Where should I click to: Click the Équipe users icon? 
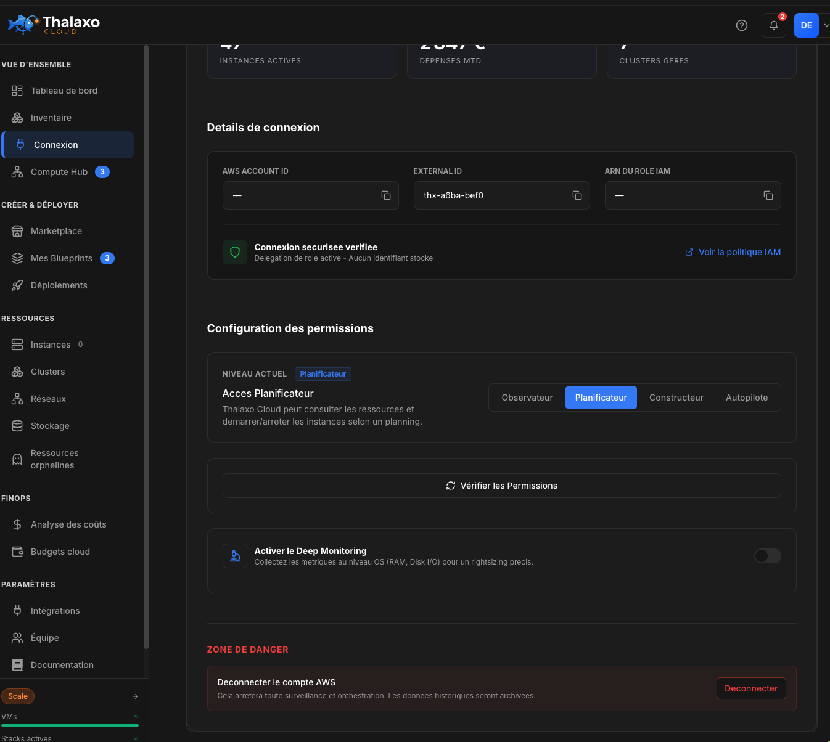(x=17, y=638)
